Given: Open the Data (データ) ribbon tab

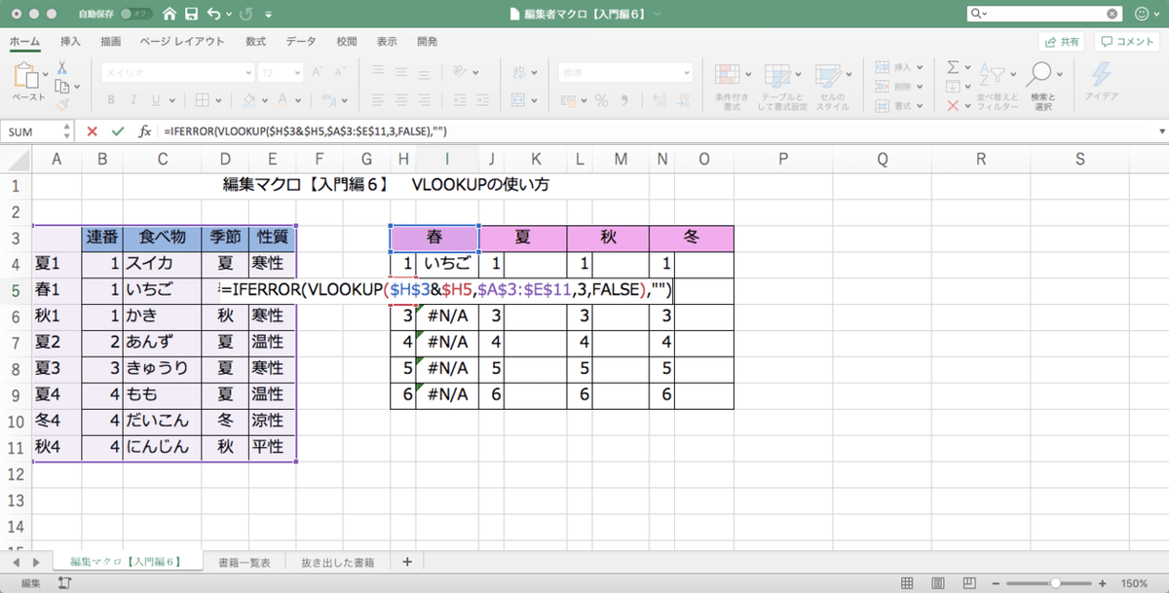Looking at the screenshot, I should (301, 42).
